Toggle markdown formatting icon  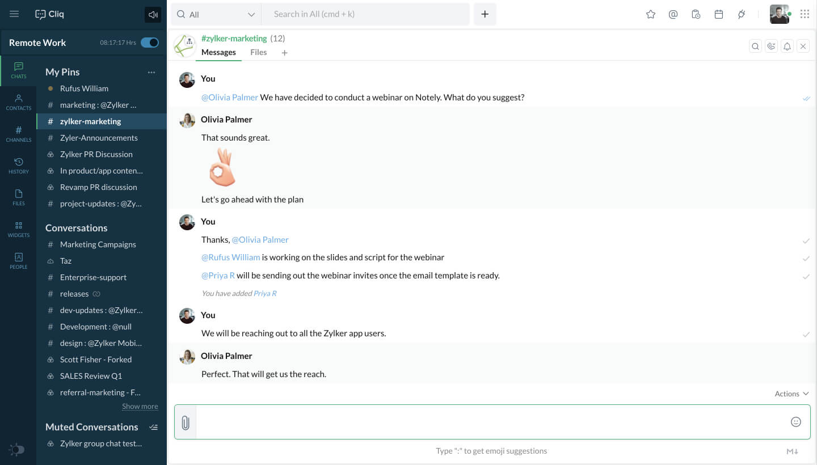tap(793, 451)
